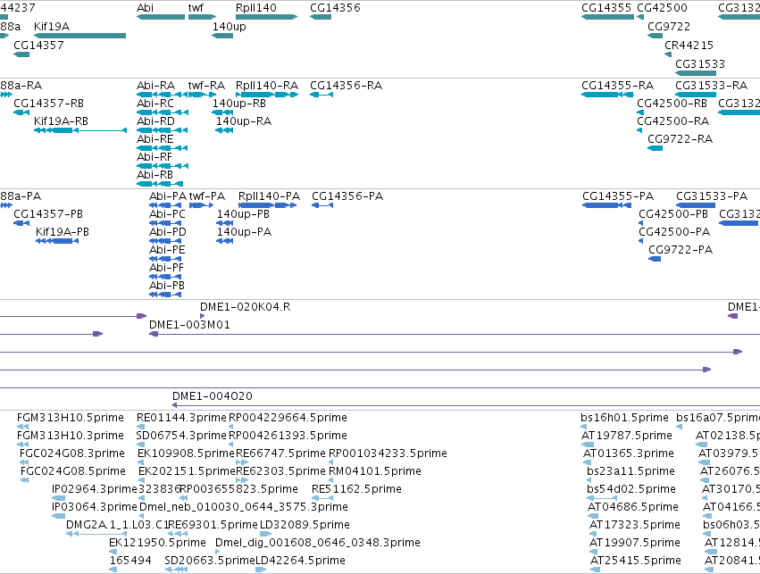Select the CG9722-PA protein glyph

(x=655, y=259)
